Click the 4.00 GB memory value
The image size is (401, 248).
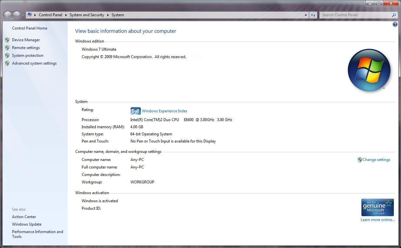(x=137, y=127)
